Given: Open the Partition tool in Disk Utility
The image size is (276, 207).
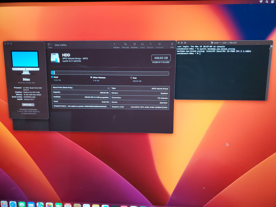Looking at the screenshot, I should click(134, 44).
